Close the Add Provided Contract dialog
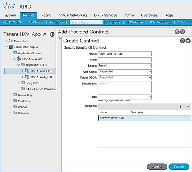192x172 pixels. pos(183,32)
